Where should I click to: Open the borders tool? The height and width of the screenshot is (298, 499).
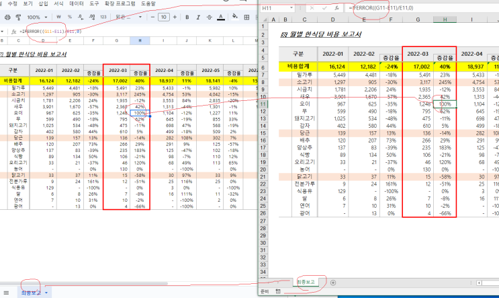[246, 17]
